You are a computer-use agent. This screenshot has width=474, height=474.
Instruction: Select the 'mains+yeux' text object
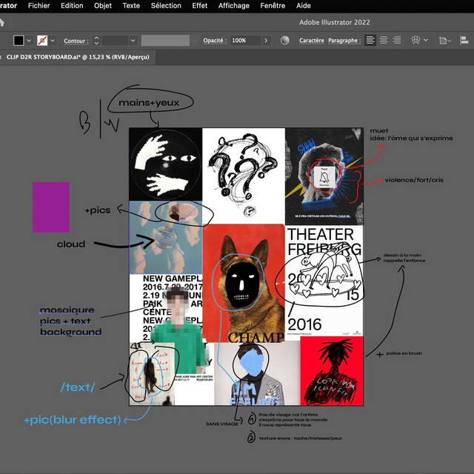149,103
